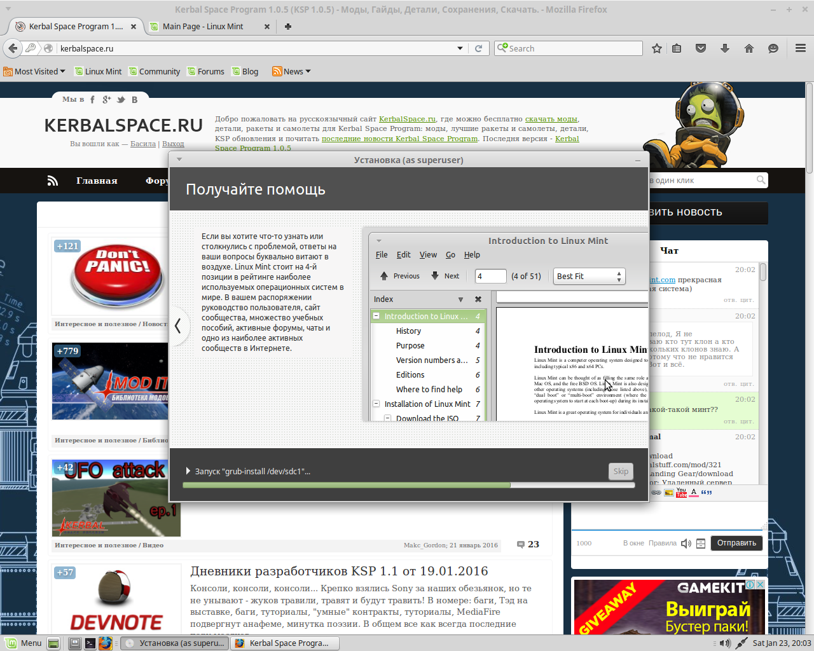Open Linux Mint bookmark in toolbar
Screen dimensions: 814x651
coord(98,71)
